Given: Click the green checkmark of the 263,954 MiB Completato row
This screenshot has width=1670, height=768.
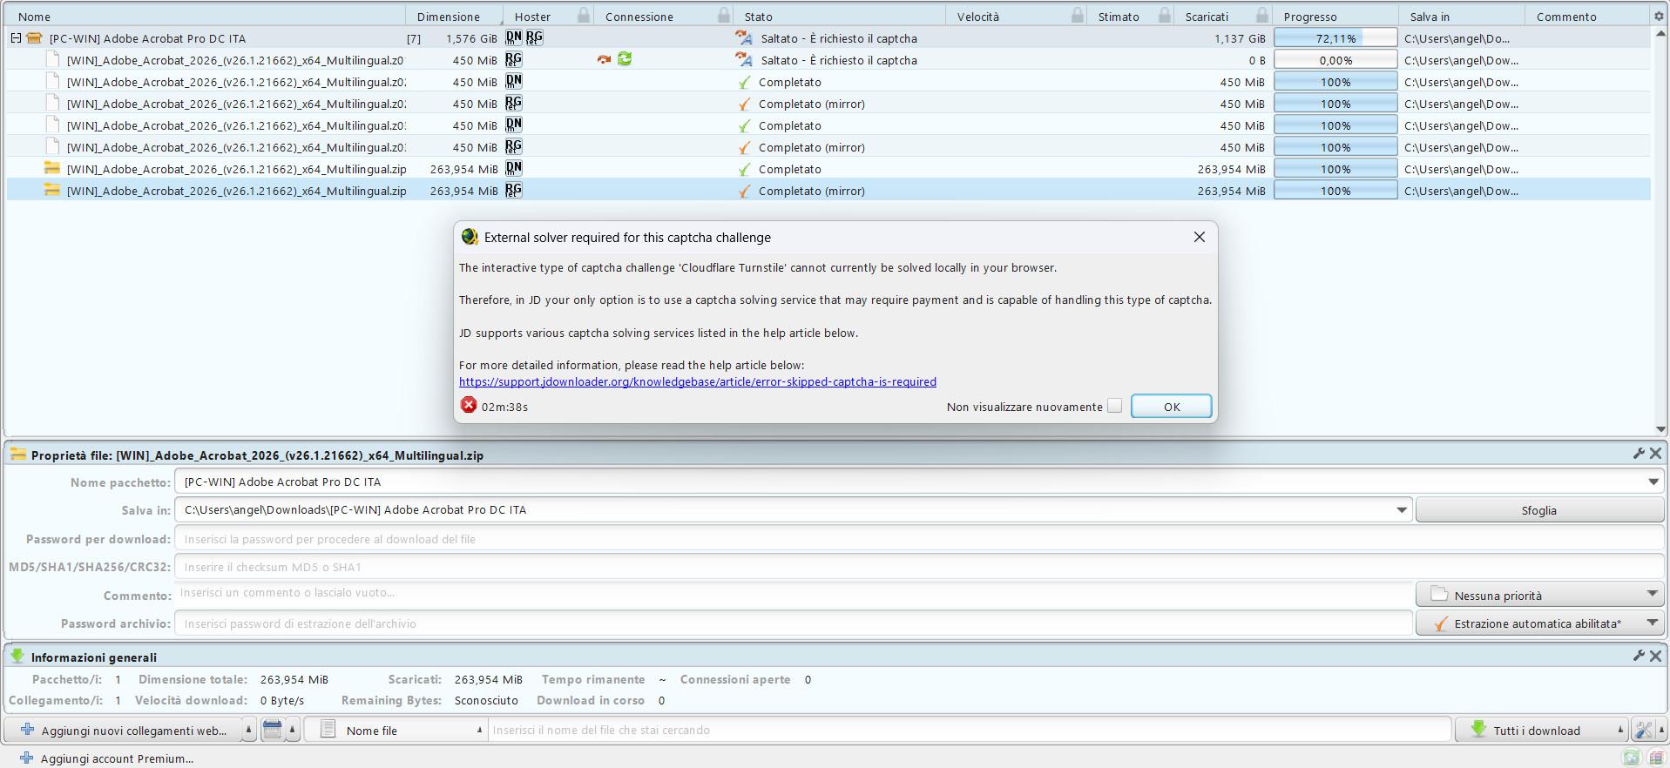Looking at the screenshot, I should (x=744, y=169).
